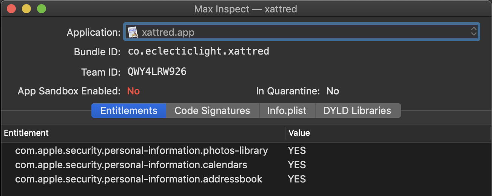The height and width of the screenshot is (196, 492).
Task: Select the addressbook entitlement row
Action: (x=139, y=179)
